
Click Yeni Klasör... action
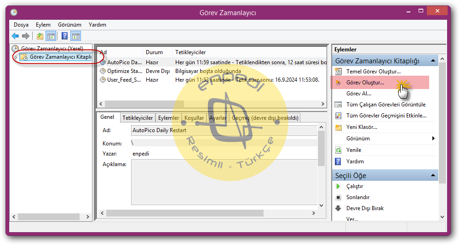click(x=362, y=127)
